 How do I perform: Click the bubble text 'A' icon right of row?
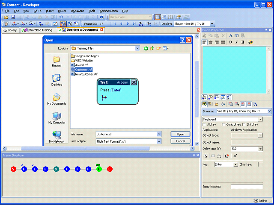255,104
